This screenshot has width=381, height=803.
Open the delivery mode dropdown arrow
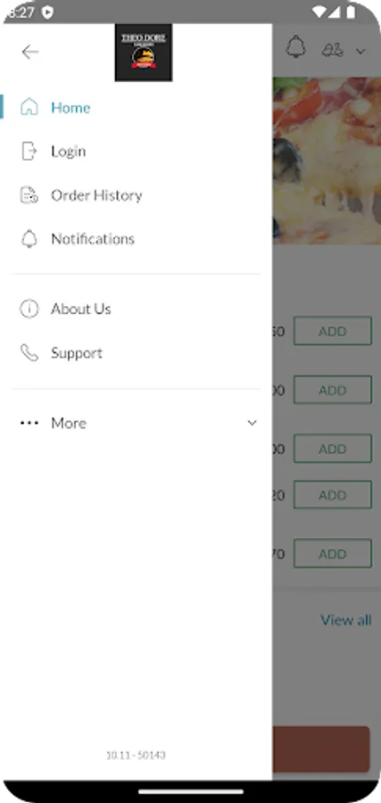pos(360,51)
